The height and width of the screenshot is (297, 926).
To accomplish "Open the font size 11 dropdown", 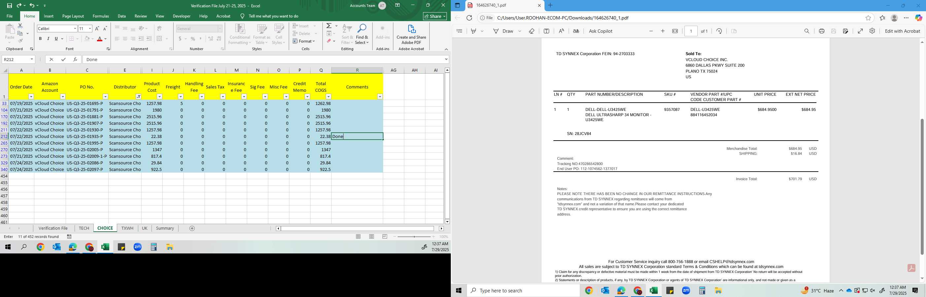I will pyautogui.click(x=90, y=28).
